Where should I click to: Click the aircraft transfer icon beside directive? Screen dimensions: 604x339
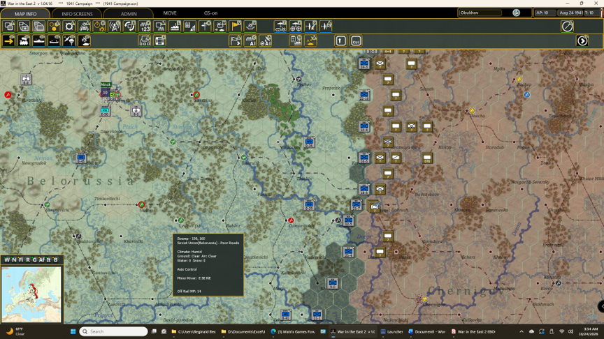(326, 26)
